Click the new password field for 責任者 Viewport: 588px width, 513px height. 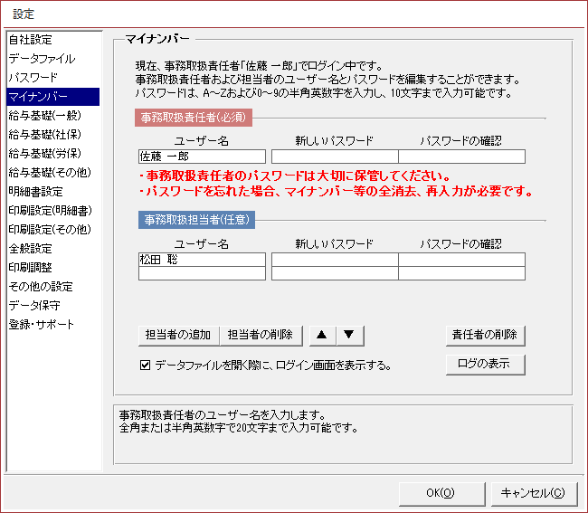point(335,157)
